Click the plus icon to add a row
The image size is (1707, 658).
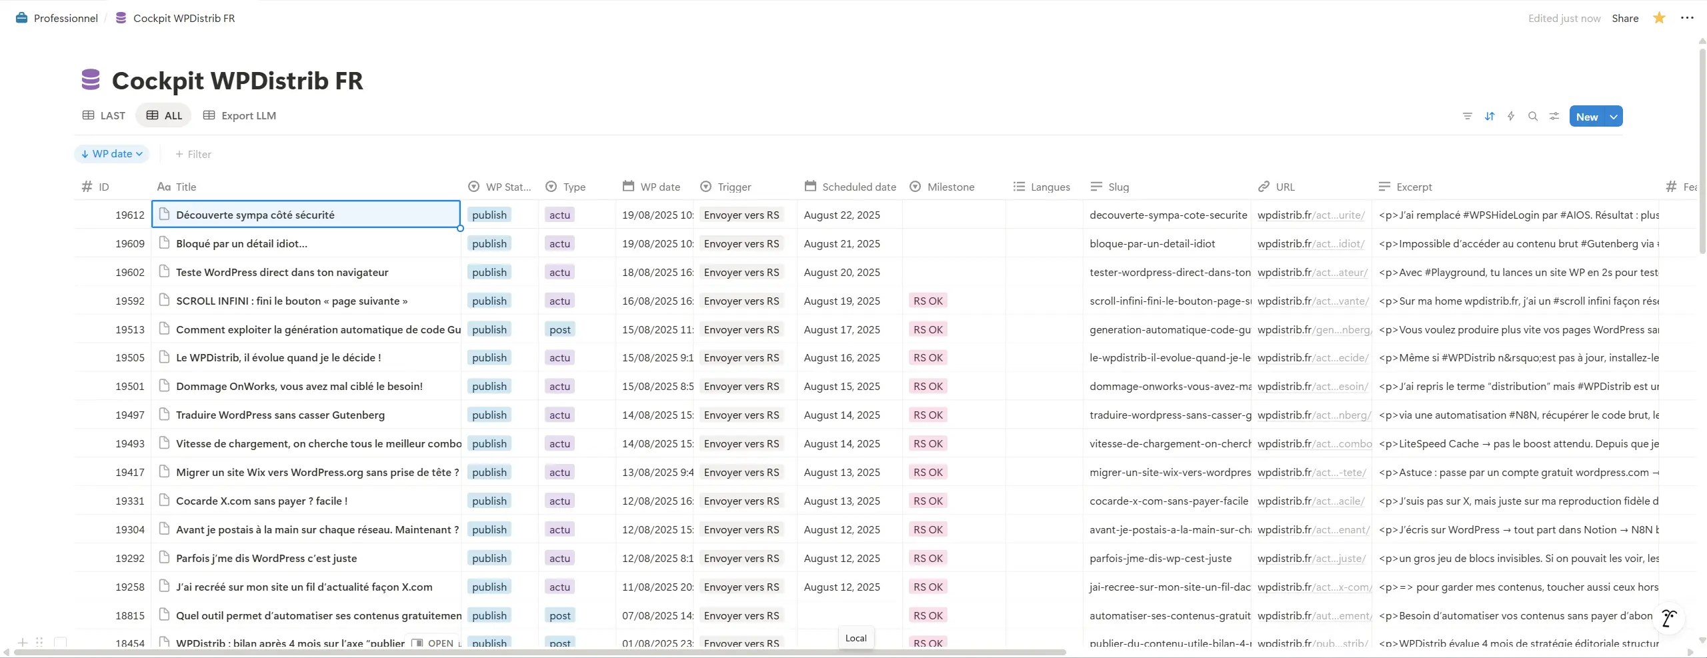tap(23, 643)
